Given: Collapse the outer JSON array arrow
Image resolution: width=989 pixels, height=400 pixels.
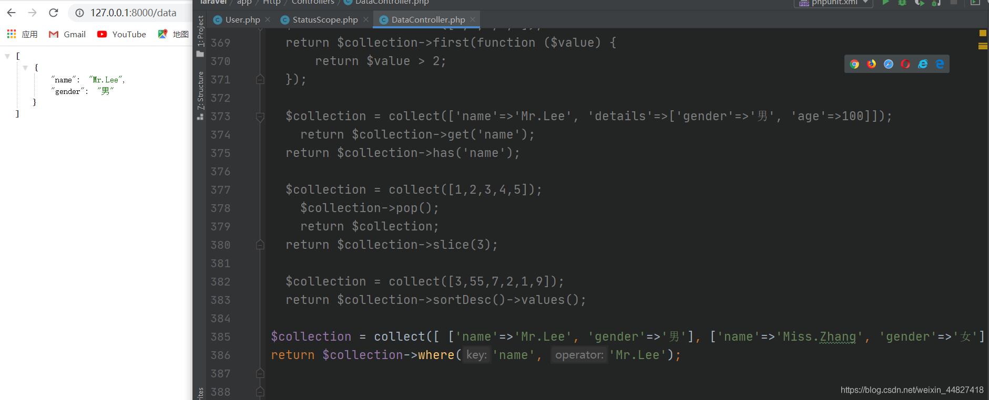Looking at the screenshot, I should pyautogui.click(x=7, y=56).
